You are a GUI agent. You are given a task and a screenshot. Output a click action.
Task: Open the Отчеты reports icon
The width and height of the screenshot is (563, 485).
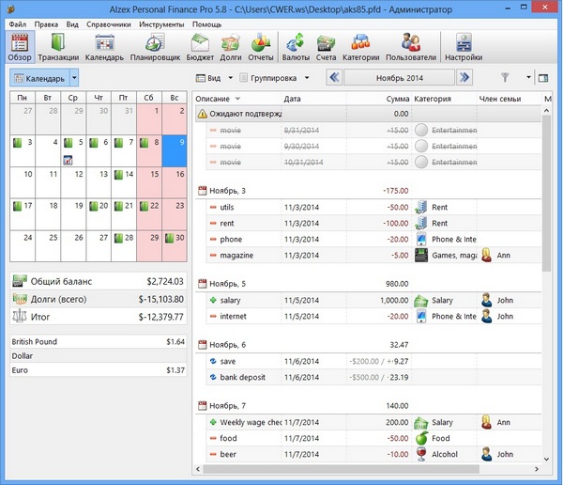click(262, 46)
